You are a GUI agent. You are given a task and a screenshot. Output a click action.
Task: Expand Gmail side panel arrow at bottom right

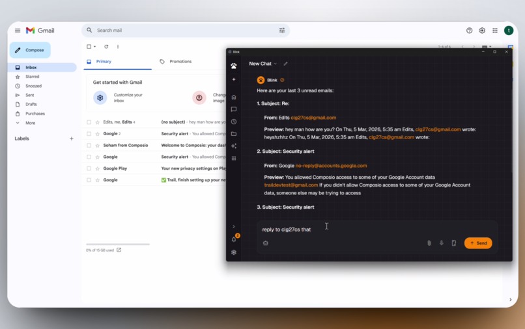tap(510, 300)
